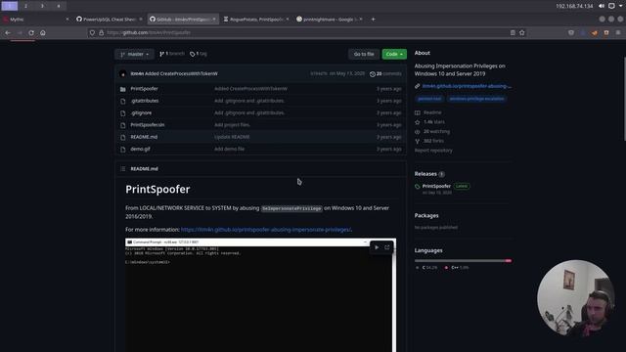Click the file icon beside .gitattributes
626x352 pixels.
tap(123, 101)
